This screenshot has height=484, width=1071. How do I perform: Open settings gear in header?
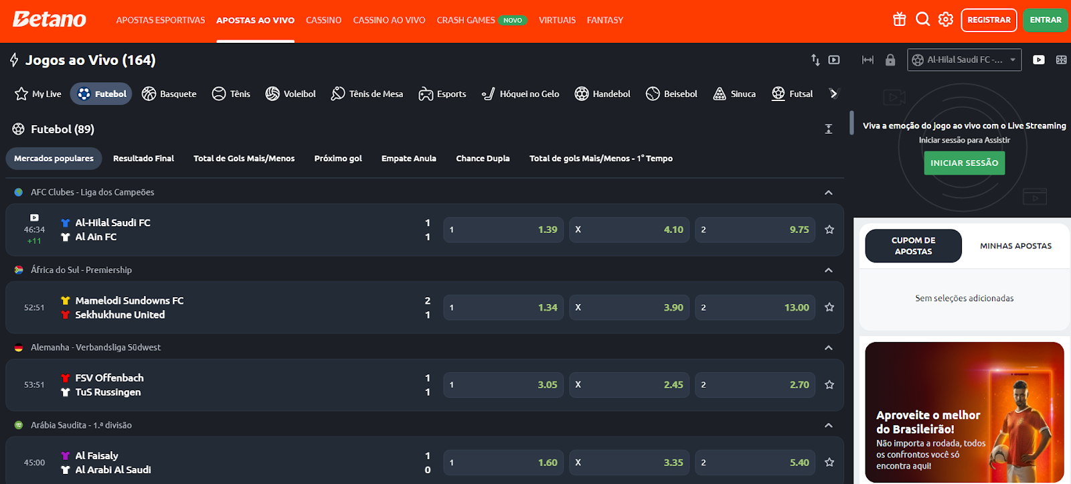point(945,19)
